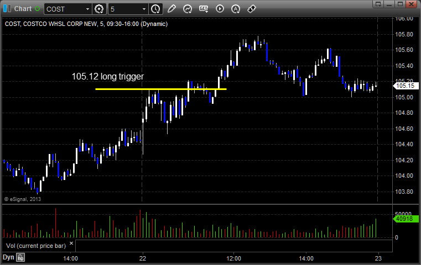Click the Dyn label
Image resolution: width=421 pixels, height=265 pixels.
point(8,257)
